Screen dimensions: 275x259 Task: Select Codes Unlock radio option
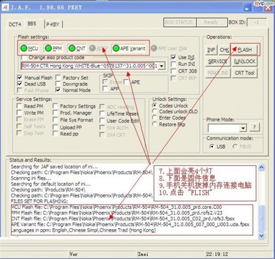point(155,105)
